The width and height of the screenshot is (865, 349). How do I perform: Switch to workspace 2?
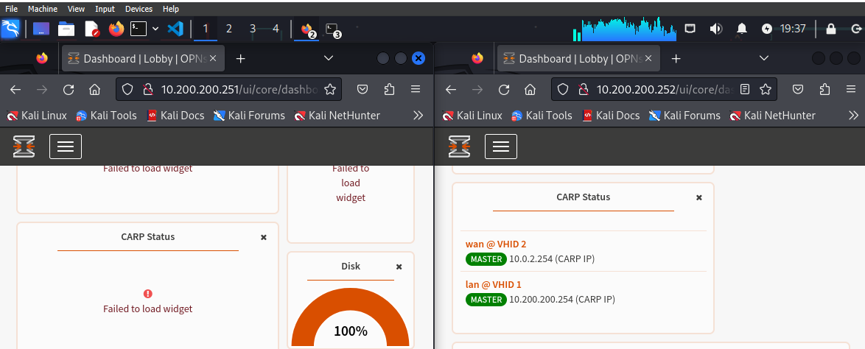[x=229, y=29]
